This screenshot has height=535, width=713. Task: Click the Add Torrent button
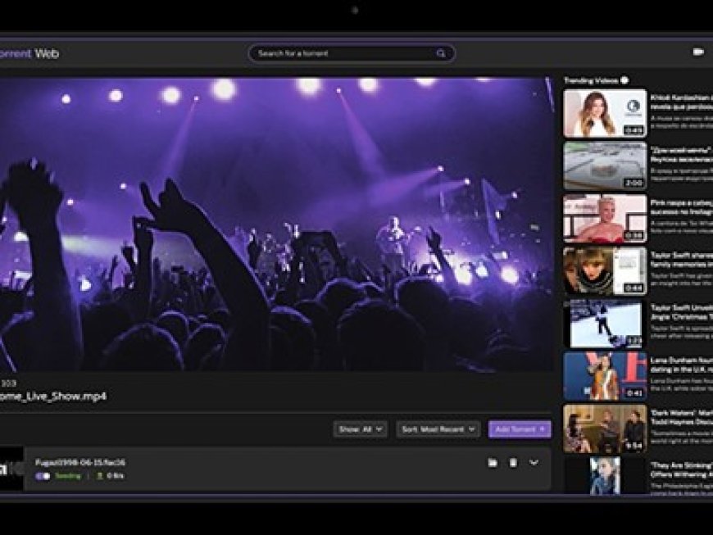pos(521,428)
